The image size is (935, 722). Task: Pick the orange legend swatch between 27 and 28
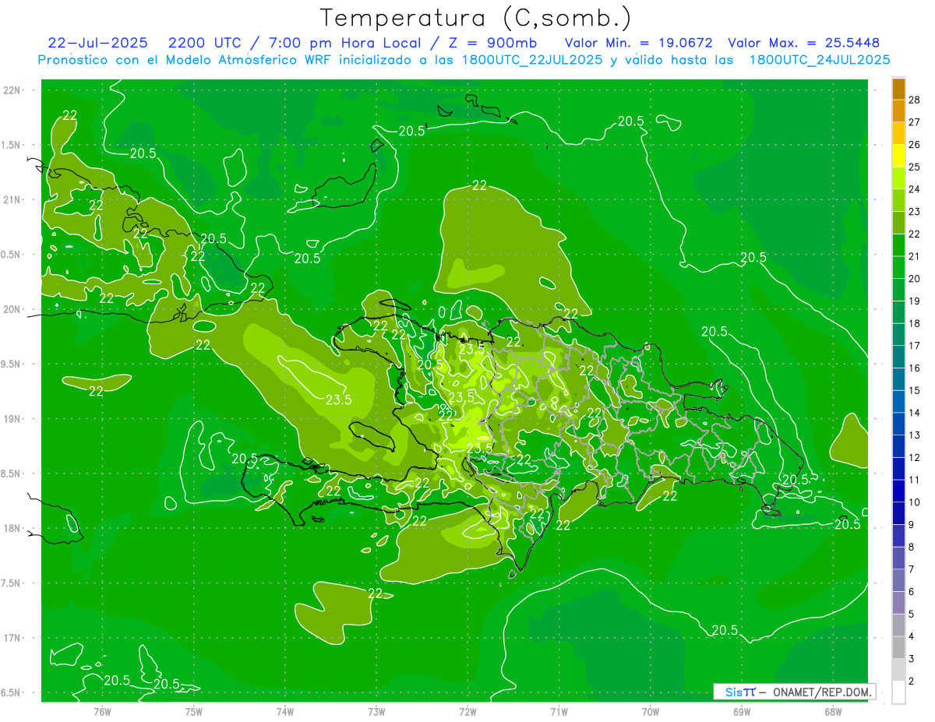click(898, 111)
